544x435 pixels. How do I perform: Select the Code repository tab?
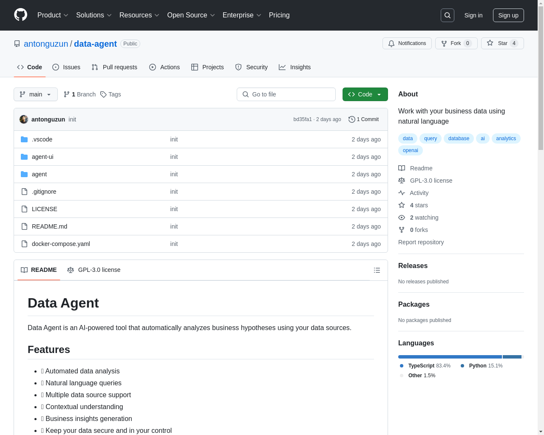click(x=30, y=67)
